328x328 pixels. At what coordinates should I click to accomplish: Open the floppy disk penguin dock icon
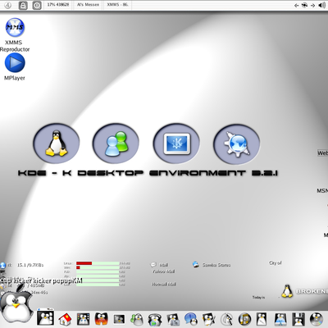click(298, 319)
